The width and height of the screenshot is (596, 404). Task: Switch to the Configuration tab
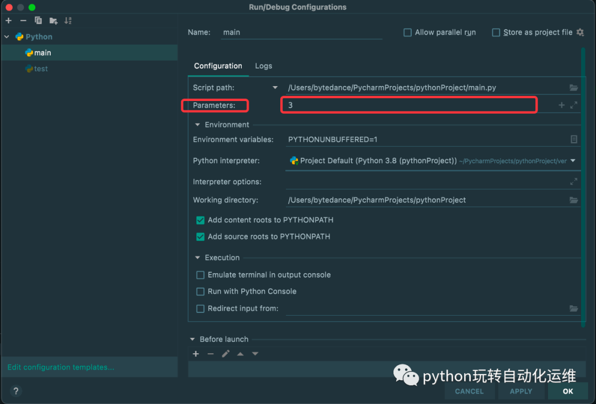[x=218, y=66]
